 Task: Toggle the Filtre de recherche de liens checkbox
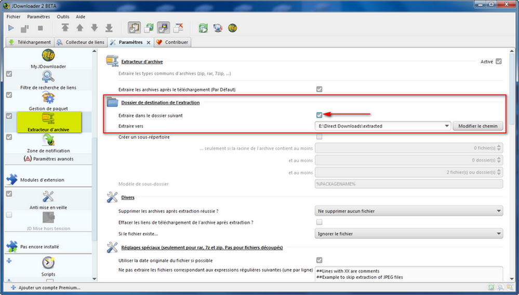pyautogui.click(x=9, y=74)
